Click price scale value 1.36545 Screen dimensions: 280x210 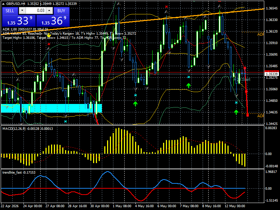pyautogui.click(x=272, y=8)
